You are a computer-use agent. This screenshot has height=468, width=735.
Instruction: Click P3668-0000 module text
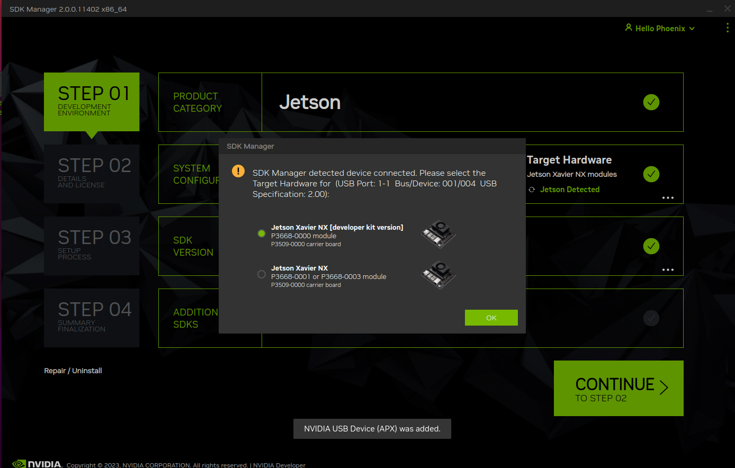pyautogui.click(x=304, y=236)
